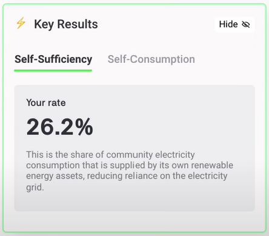Switch to the Self-Consumption tab
The width and height of the screenshot is (269, 236).
(x=151, y=59)
